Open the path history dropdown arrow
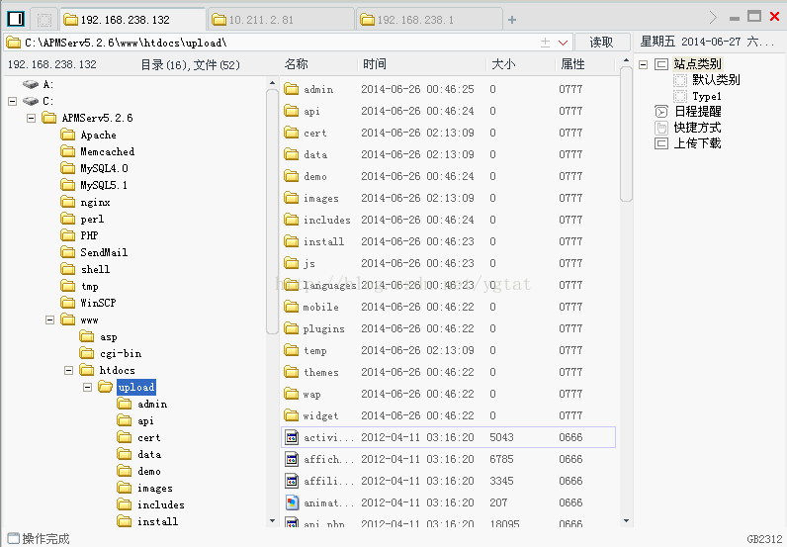787x547 pixels. [564, 43]
